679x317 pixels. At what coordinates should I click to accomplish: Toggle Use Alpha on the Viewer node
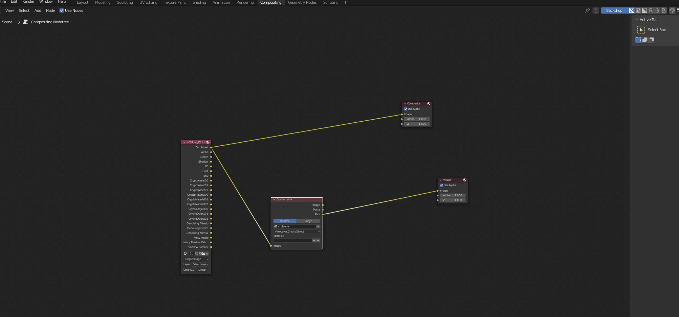[441, 185]
